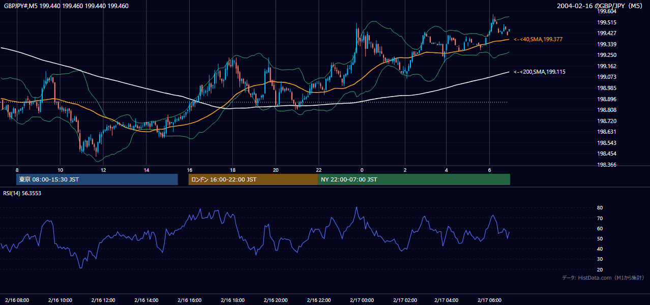Click the 2/16 10:00 date axis label

(60, 300)
